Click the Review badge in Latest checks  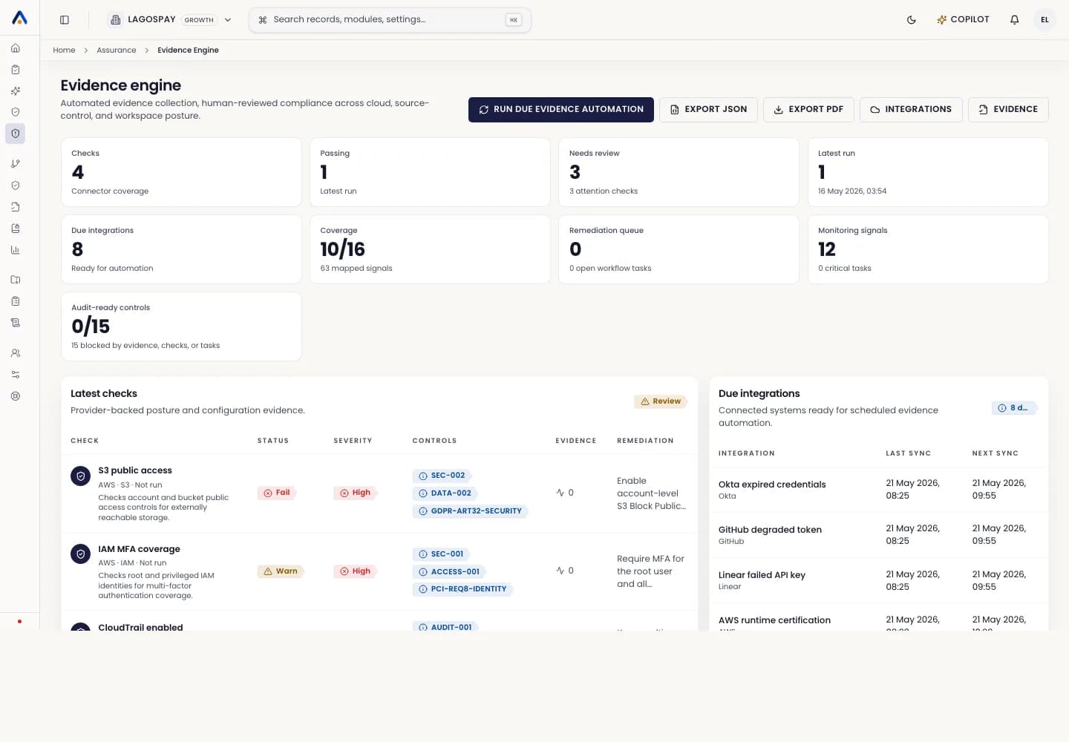[661, 401]
